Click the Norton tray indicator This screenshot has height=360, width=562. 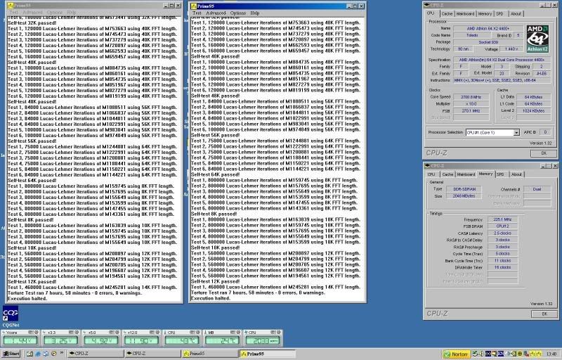456,354
